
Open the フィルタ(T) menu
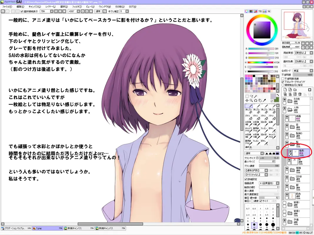click(77, 6)
